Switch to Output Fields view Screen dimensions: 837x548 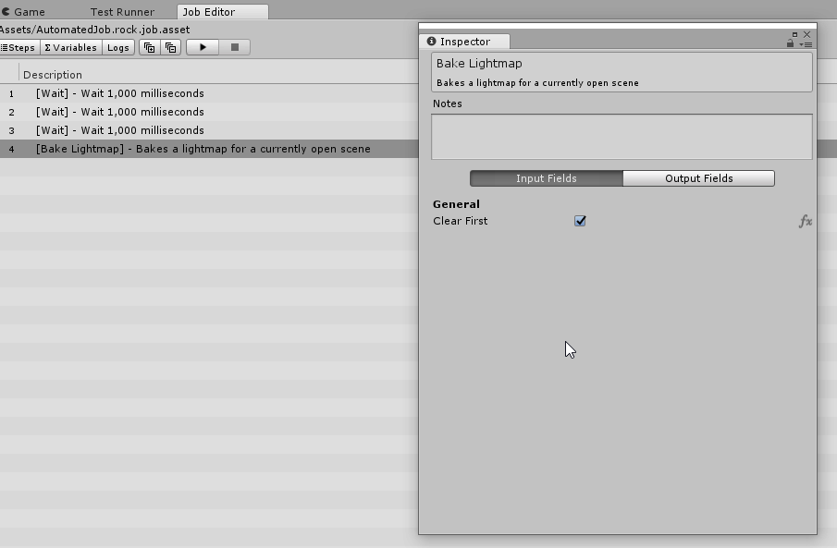[698, 178]
